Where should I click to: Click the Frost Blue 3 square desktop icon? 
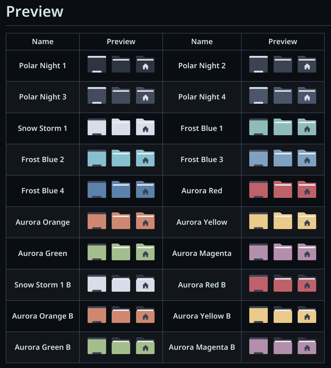point(259,158)
